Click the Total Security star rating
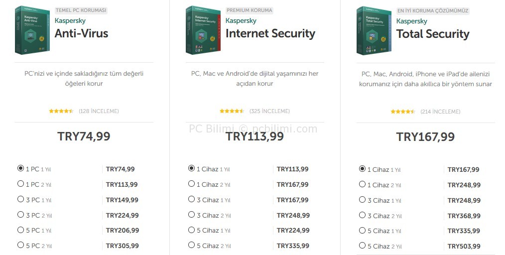 [x=403, y=112]
